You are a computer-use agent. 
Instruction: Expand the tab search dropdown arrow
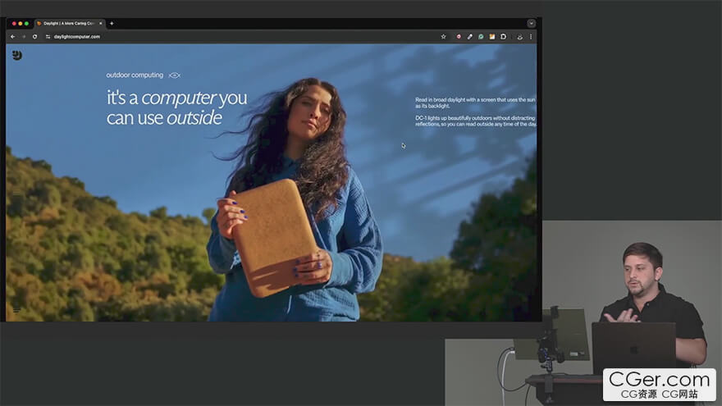tap(531, 24)
